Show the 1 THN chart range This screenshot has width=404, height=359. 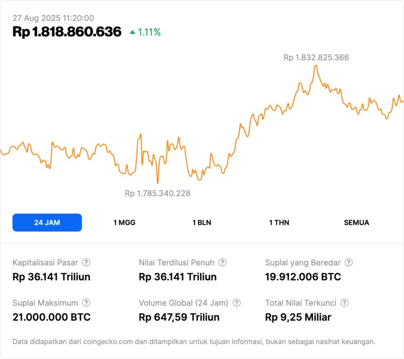279,223
